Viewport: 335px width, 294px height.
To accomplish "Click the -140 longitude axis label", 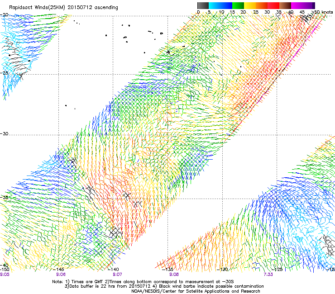I will tap(113, 270).
